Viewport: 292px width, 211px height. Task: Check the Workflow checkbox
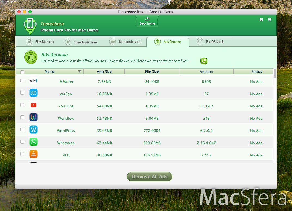click(x=22, y=117)
